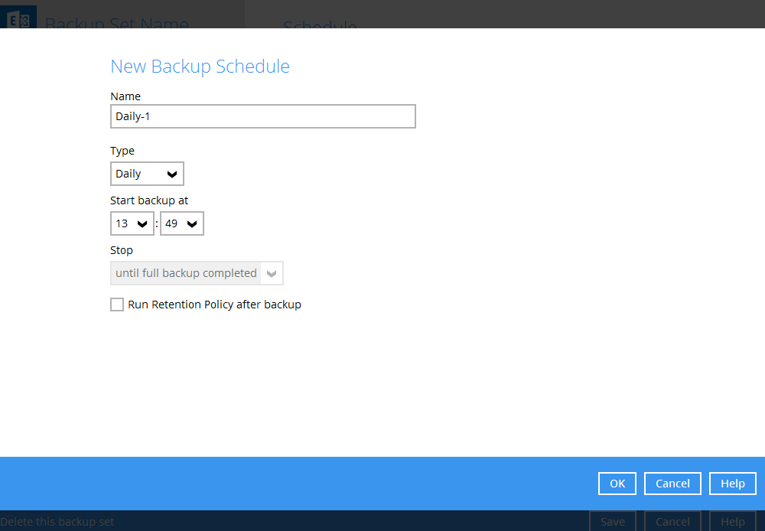Image resolution: width=765 pixels, height=531 pixels.
Task: Enable Run Retention Policy after backup
Action: (117, 305)
